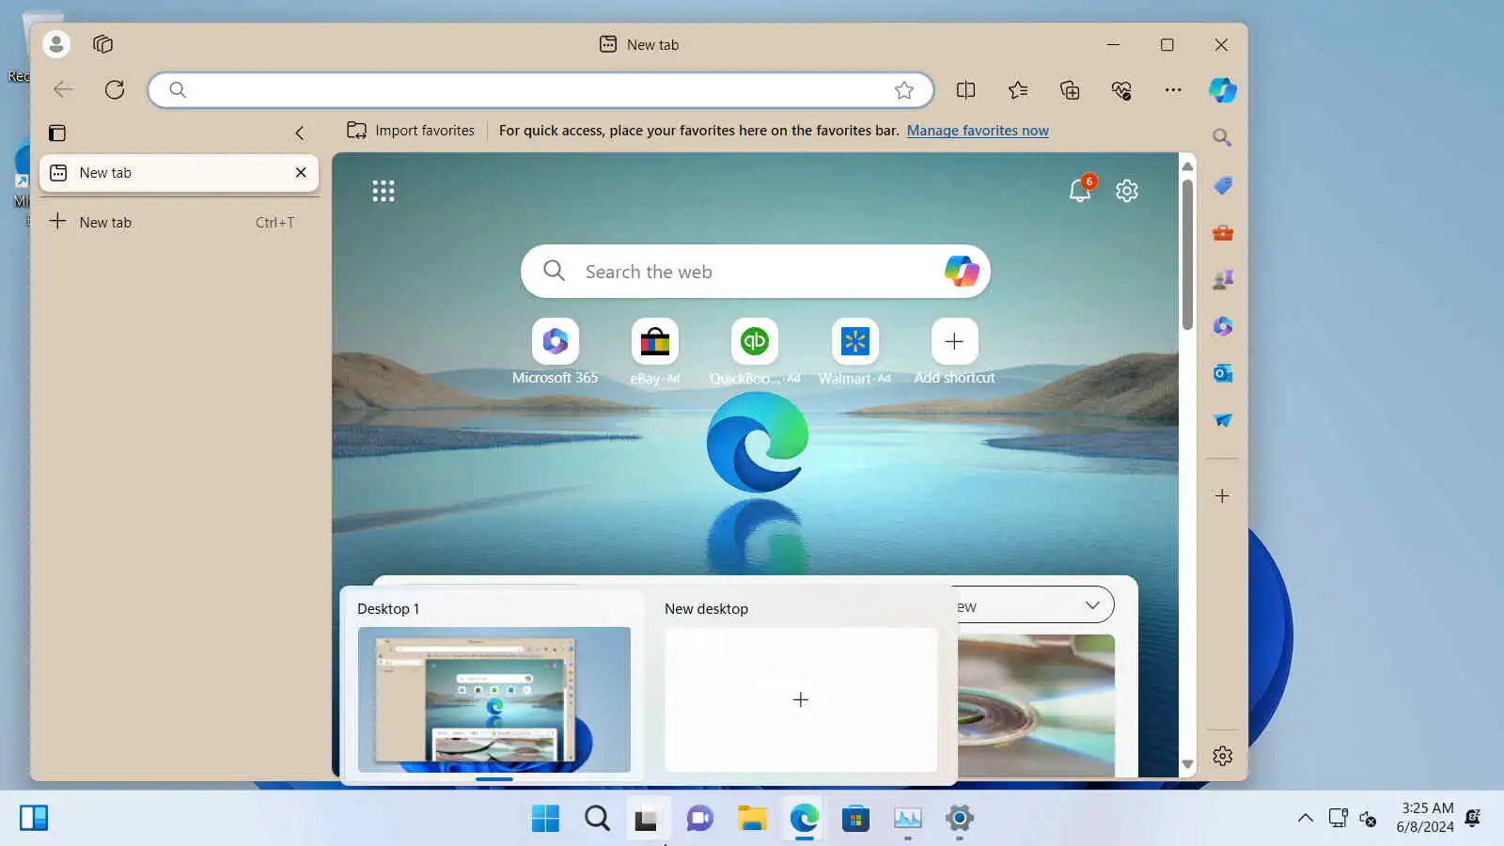Open the apps grid launcher icon
Image resolution: width=1504 pixels, height=846 pixels.
click(384, 191)
